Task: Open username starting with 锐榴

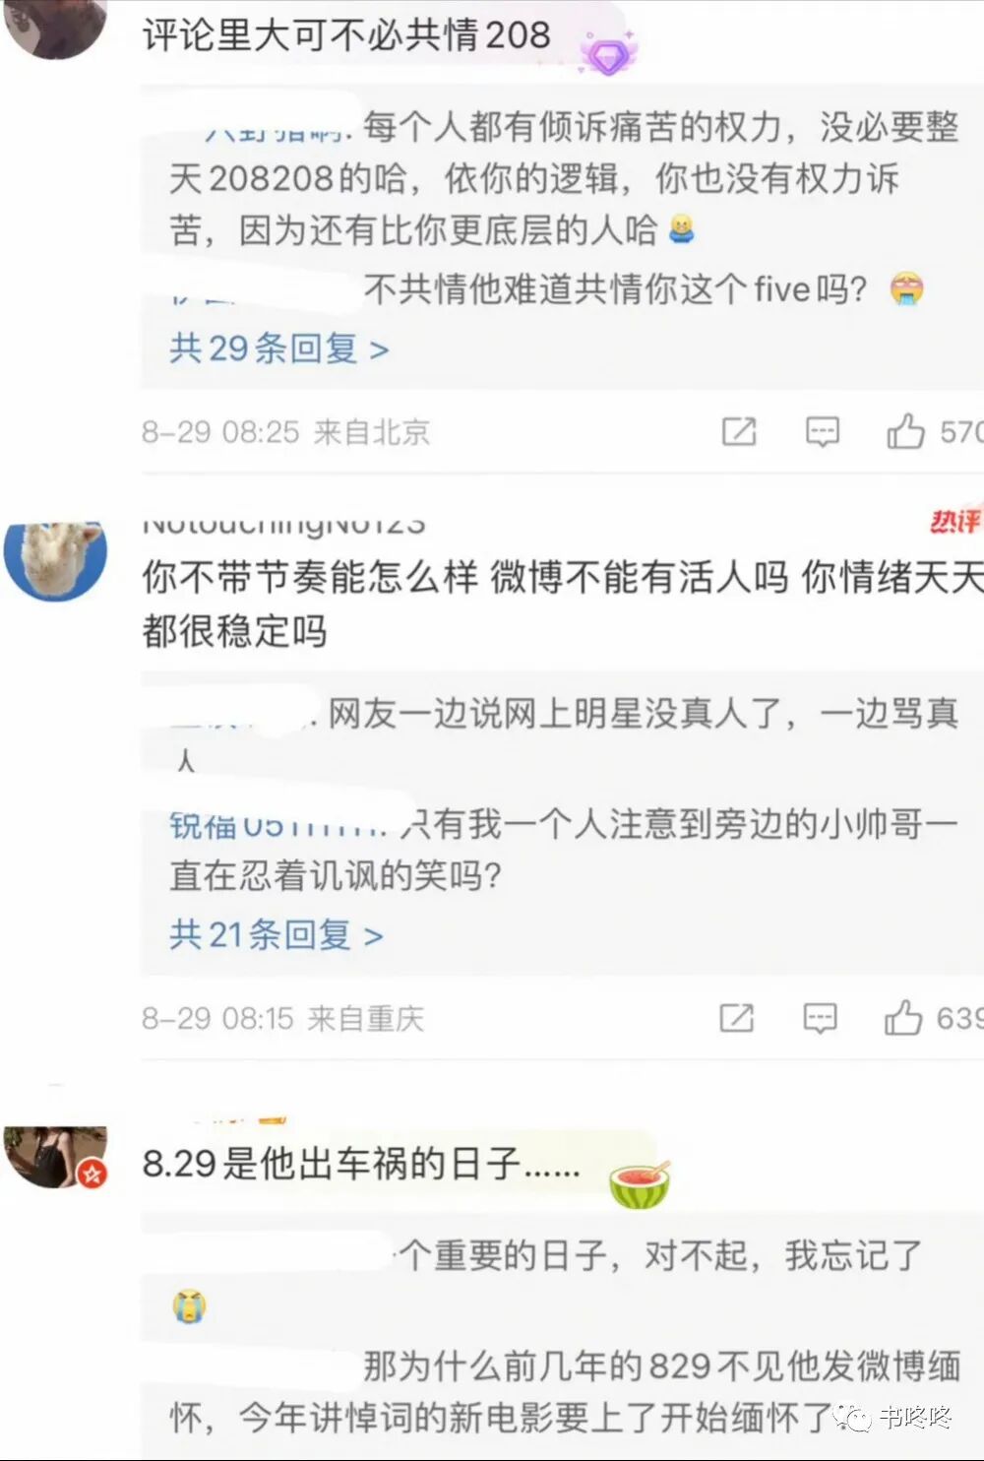Action: 278,825
